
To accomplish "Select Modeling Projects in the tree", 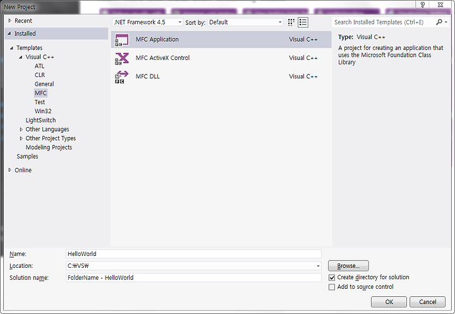I will (49, 147).
